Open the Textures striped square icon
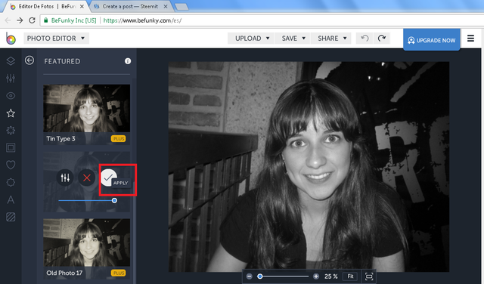484x284 pixels. tap(11, 217)
